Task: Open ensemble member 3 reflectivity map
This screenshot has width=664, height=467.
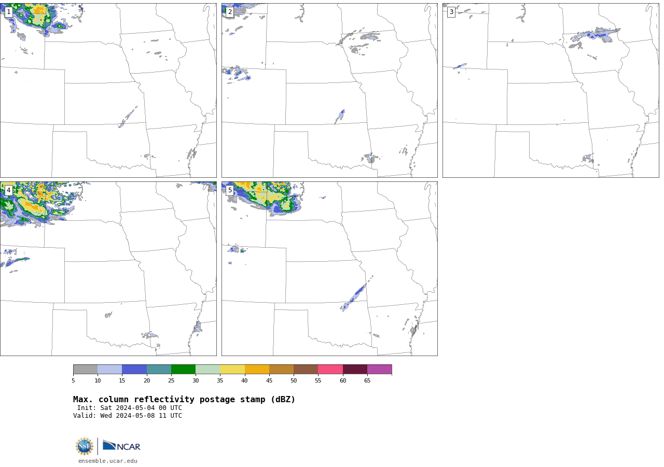Action: coord(550,90)
